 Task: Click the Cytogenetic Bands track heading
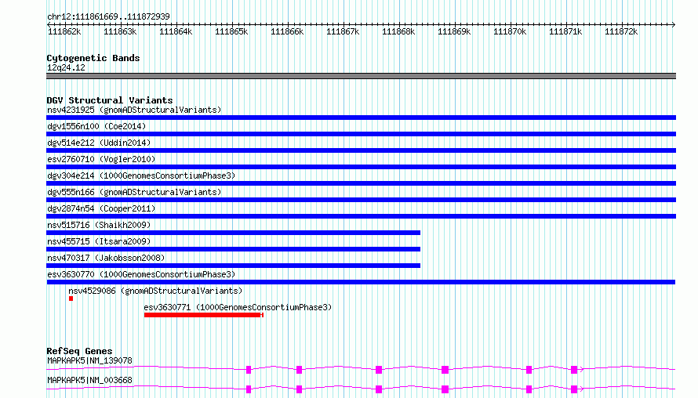(93, 58)
